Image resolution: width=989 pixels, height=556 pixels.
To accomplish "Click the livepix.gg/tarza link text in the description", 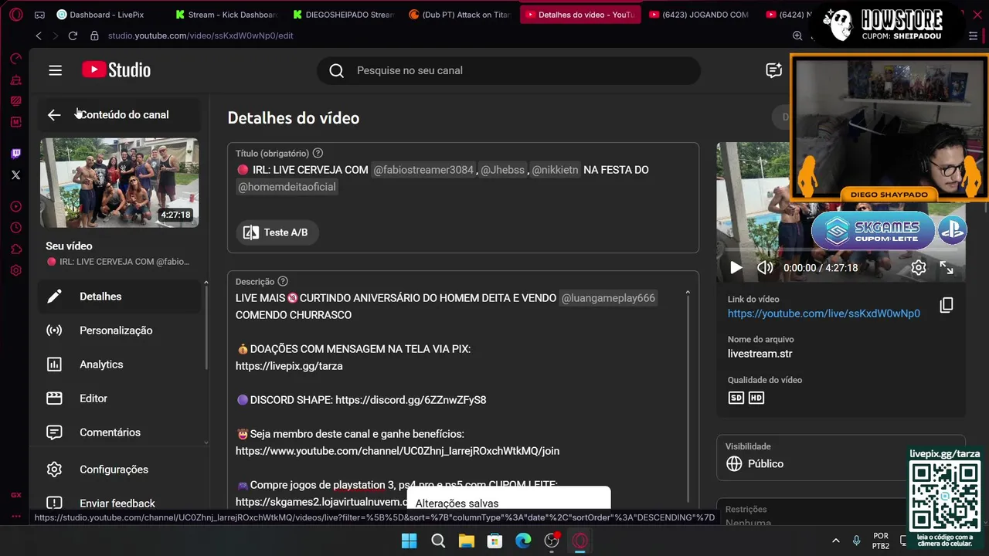I will point(289,366).
